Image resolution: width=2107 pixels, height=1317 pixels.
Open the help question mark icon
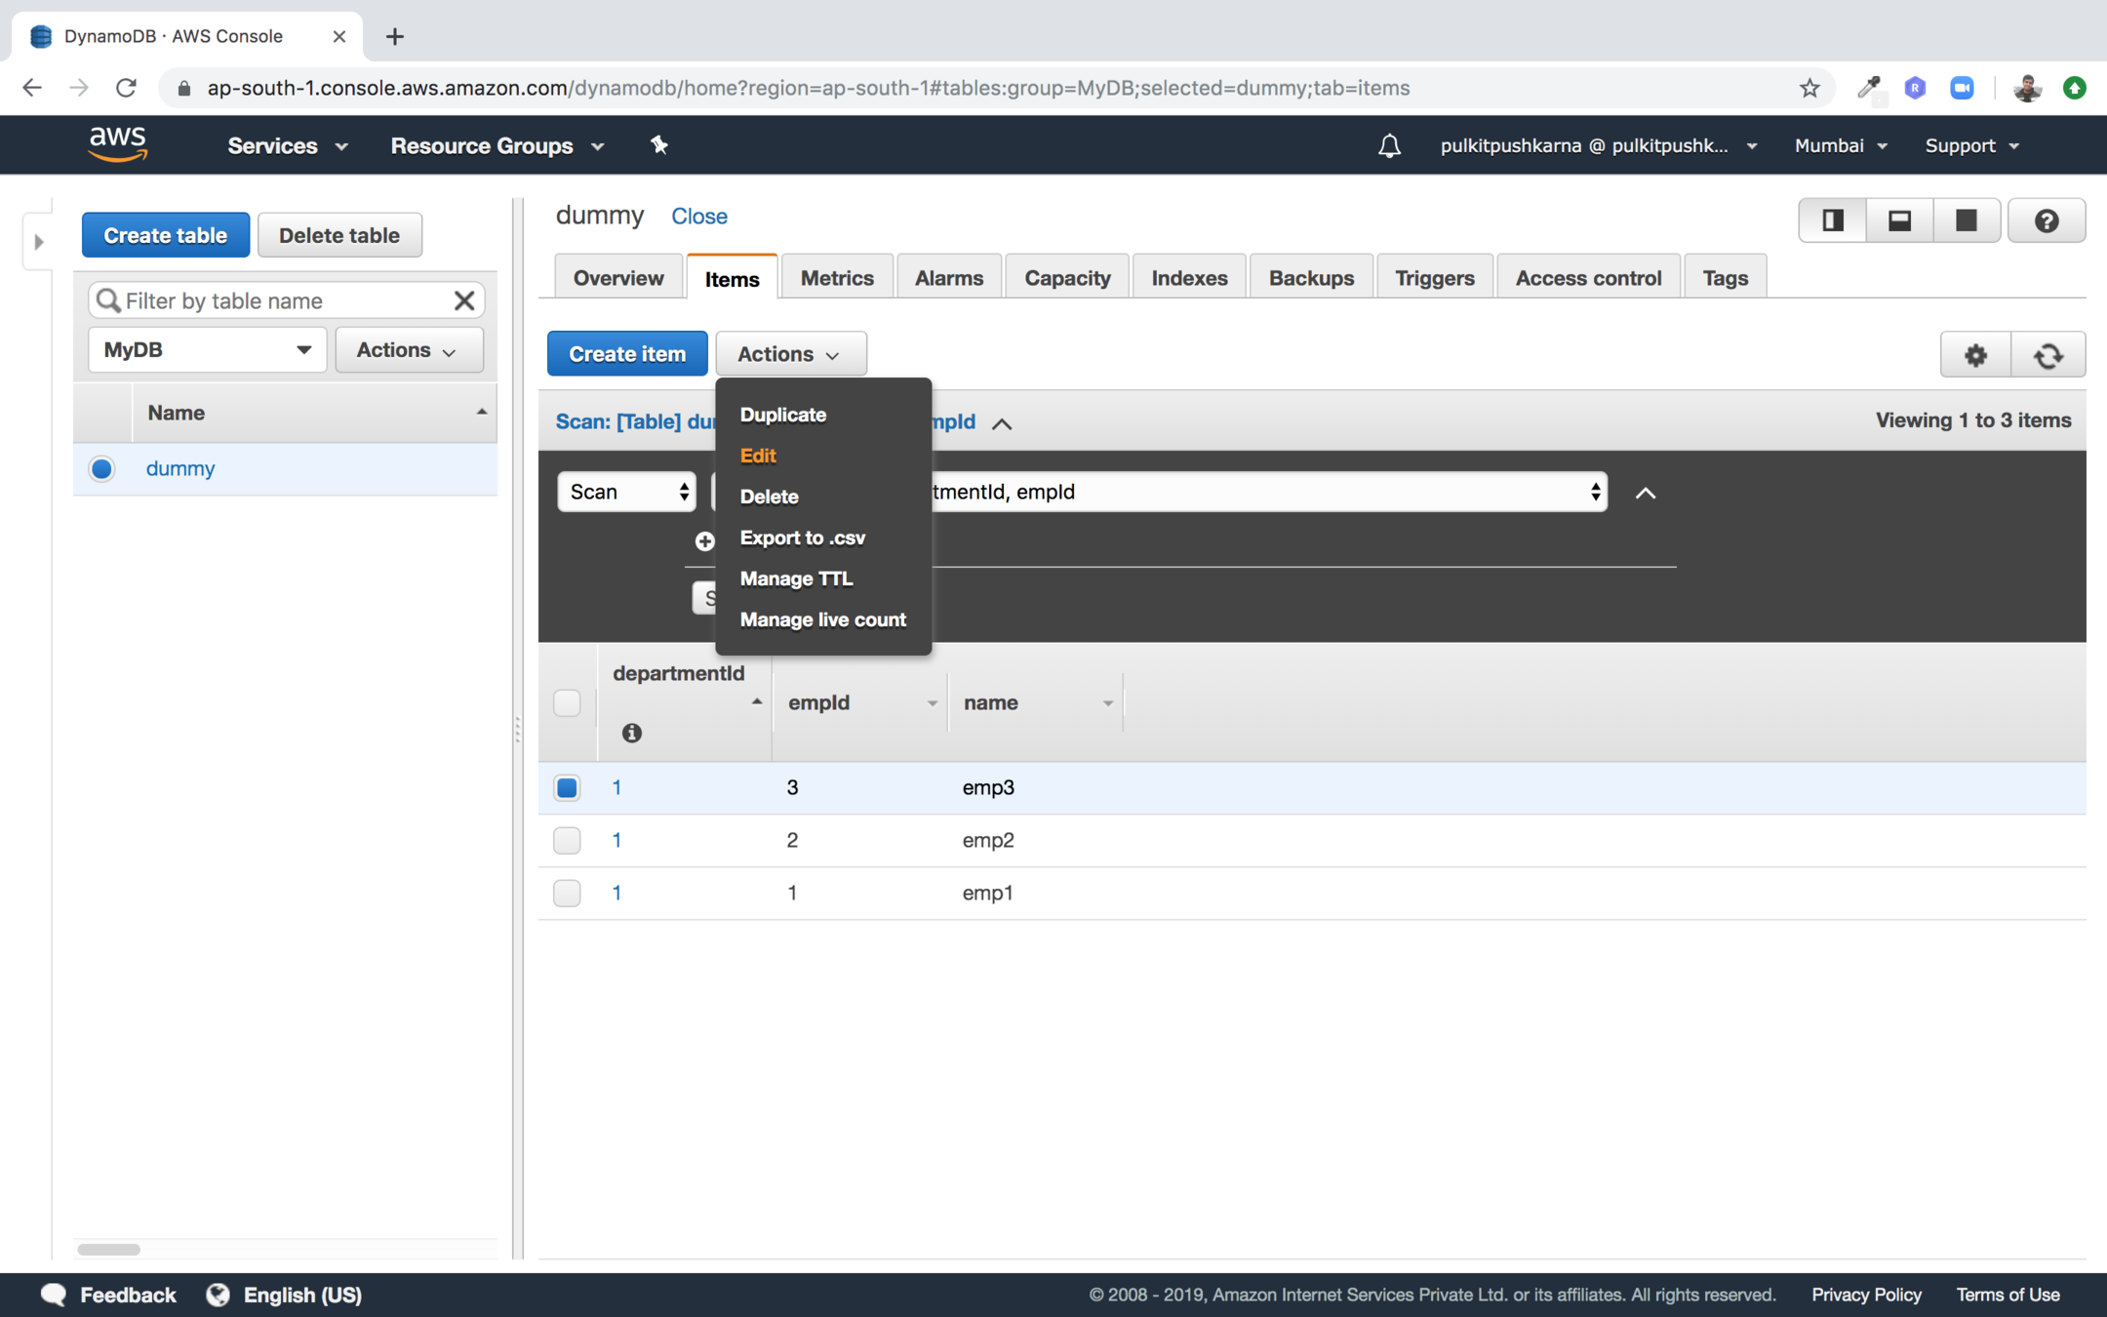tap(2046, 220)
